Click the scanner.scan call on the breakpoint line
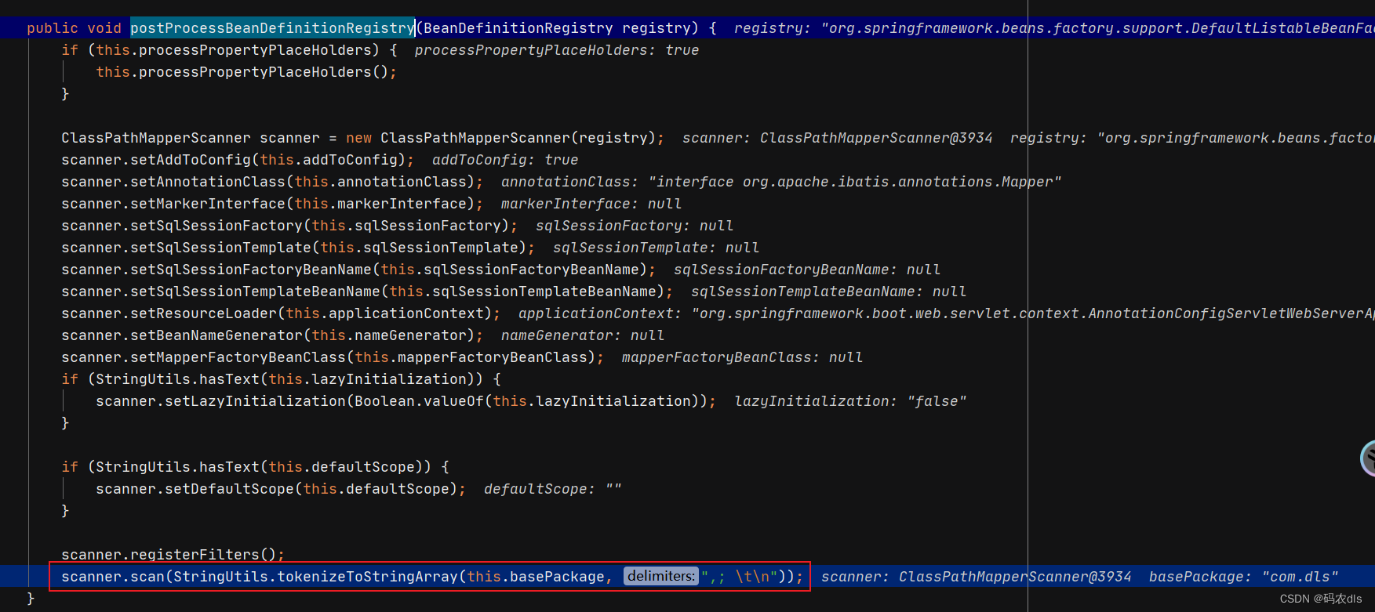The image size is (1375, 612). [113, 577]
